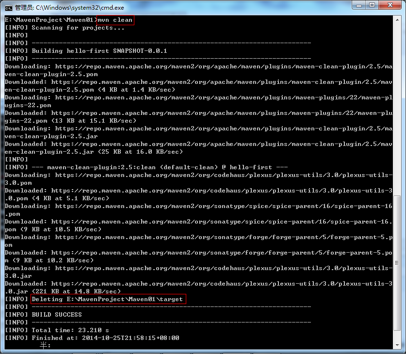The image size is (406, 354).
Task: Click 'gins-22.pom (13 KB at 15.1 KB/sec)' text
Action: click(x=70, y=121)
